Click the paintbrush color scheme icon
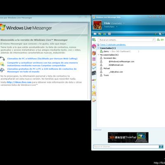The width and height of the screenshot is (165, 165). click(156, 34)
